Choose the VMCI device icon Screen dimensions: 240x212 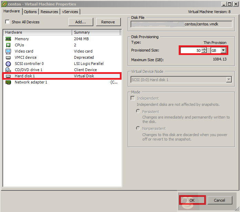coord(9,57)
